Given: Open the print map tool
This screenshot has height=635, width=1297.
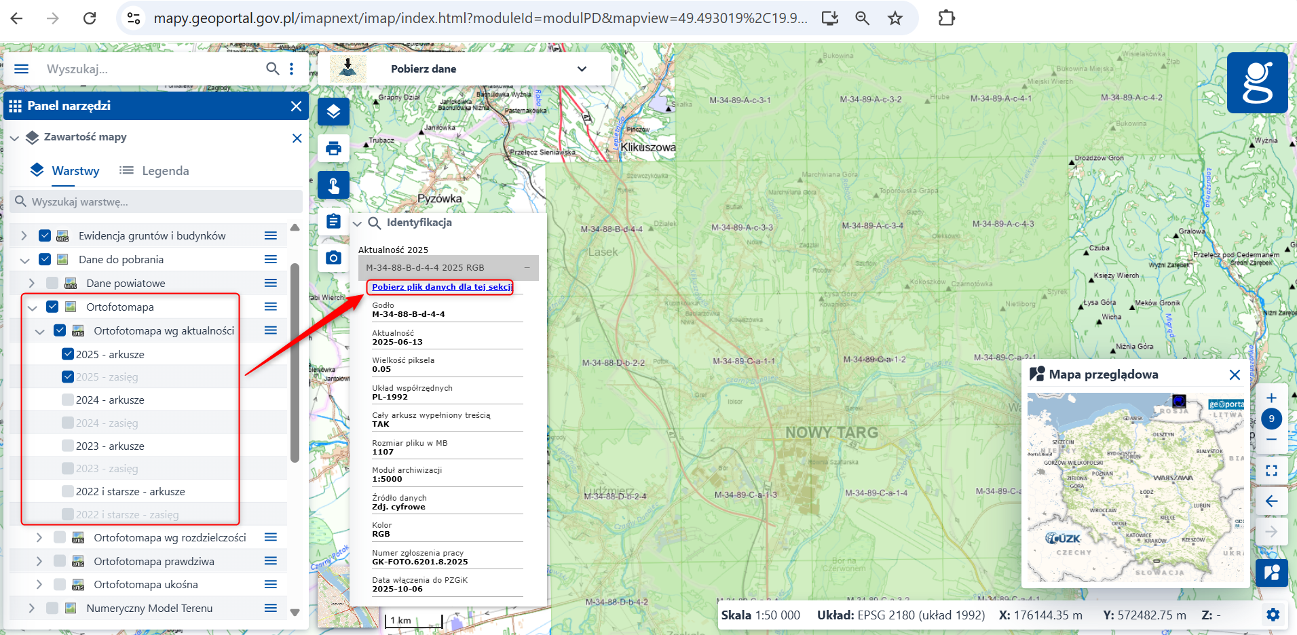Looking at the screenshot, I should point(333,149).
